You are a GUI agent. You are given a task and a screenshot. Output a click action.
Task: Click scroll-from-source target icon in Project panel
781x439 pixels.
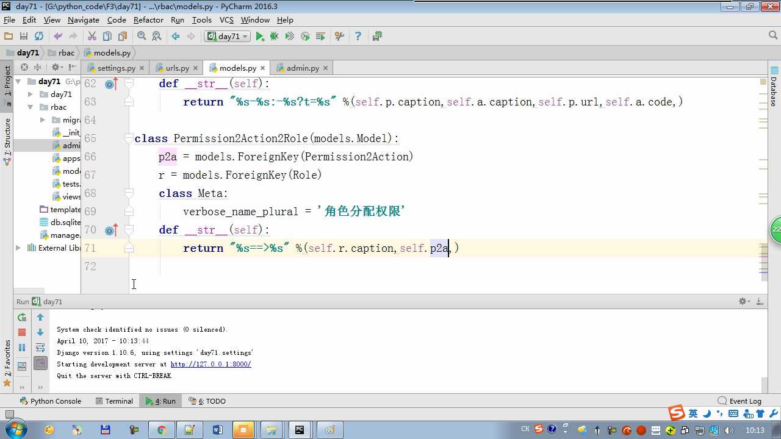pos(24,68)
